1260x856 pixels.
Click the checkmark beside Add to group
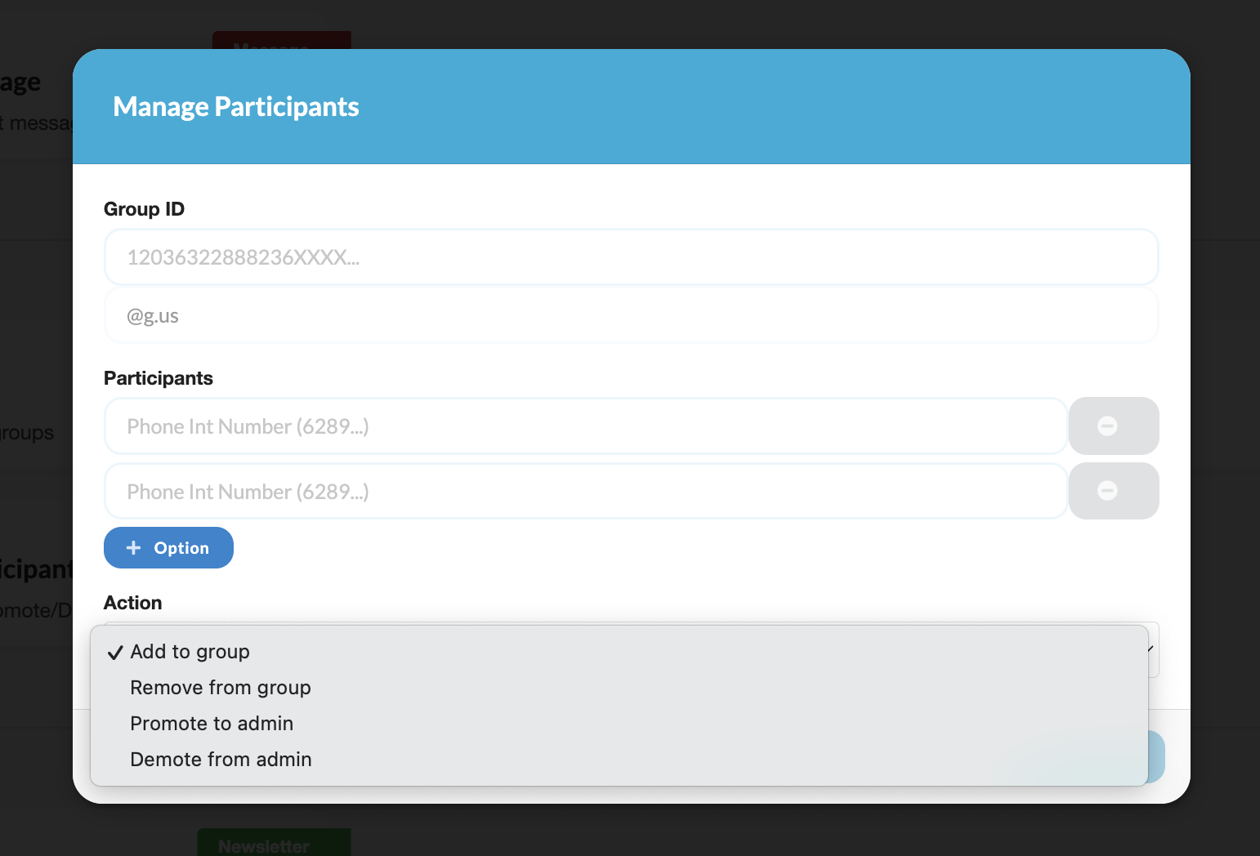click(114, 652)
